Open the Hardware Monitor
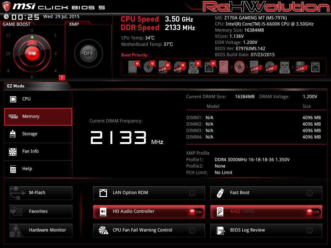 click(41, 230)
